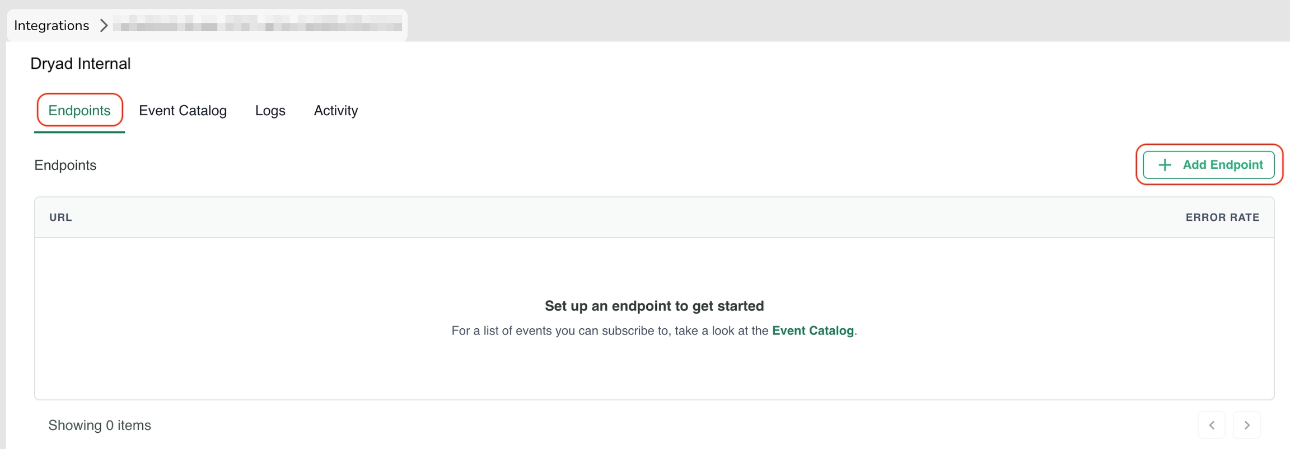Click the Endpoints section heading
1290x449 pixels.
pos(66,166)
